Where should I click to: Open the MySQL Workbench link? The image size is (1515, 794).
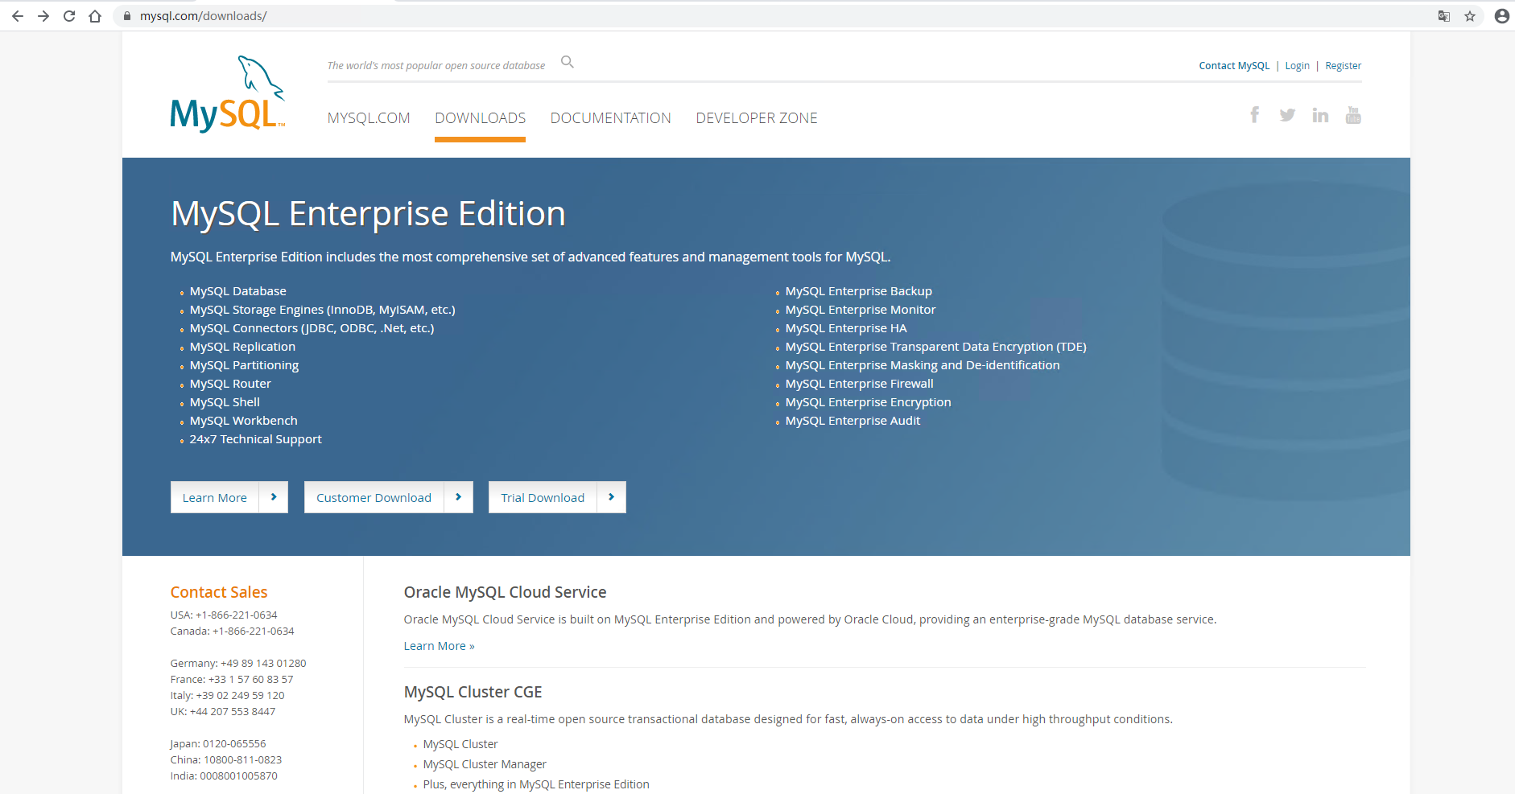tap(244, 421)
